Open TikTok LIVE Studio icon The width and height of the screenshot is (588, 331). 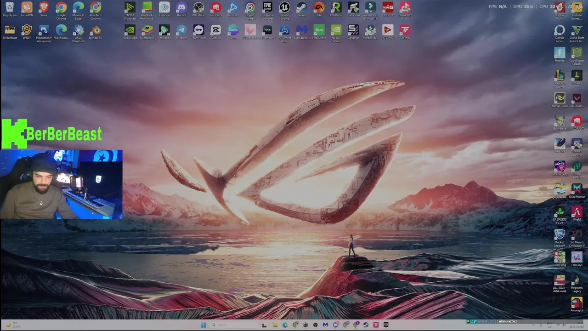click(405, 11)
